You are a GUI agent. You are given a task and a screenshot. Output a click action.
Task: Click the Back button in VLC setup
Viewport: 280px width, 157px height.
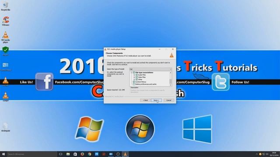pyautogui.click(x=145, y=100)
